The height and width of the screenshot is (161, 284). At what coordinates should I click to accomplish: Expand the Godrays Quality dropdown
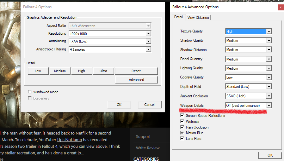[x=248, y=78]
